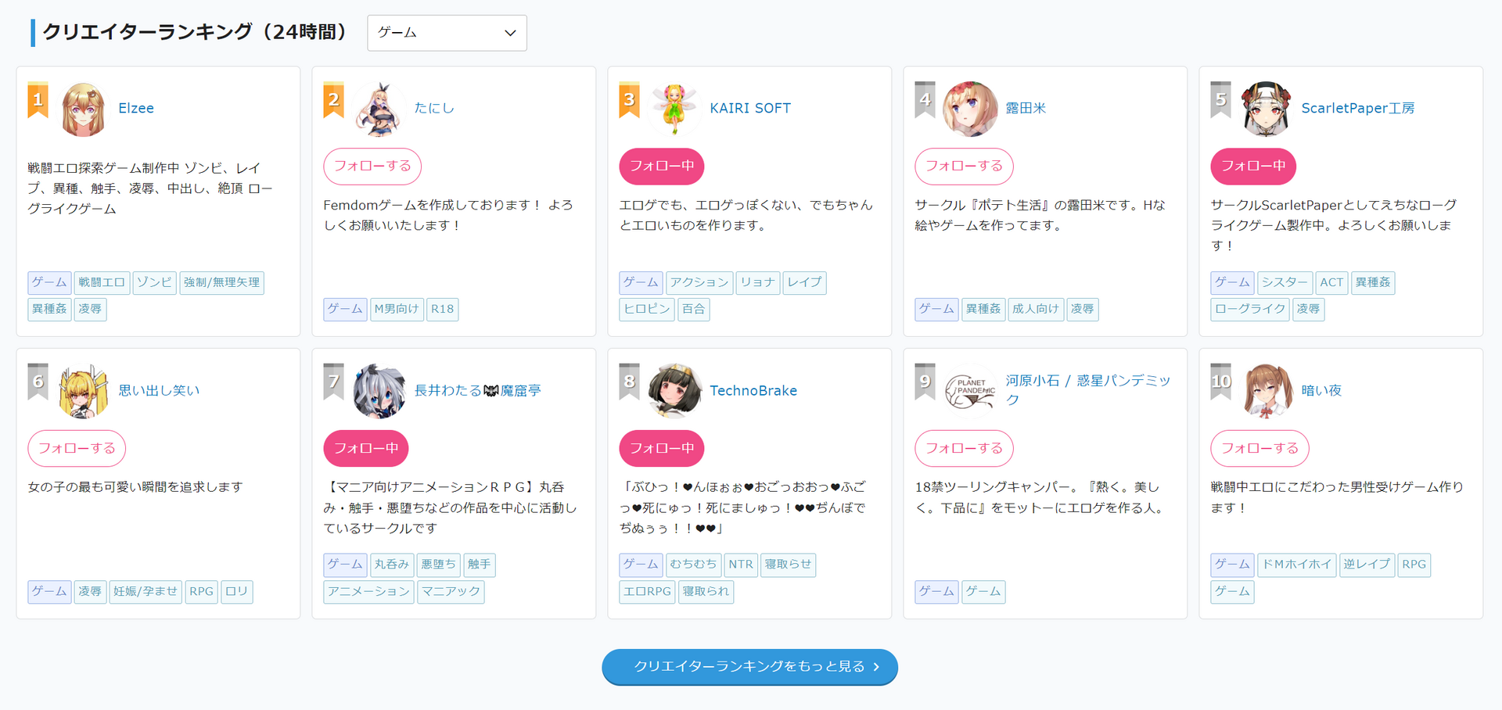Click the NTR tag
Viewport: 1502px width, 710px height.
[x=740, y=565]
